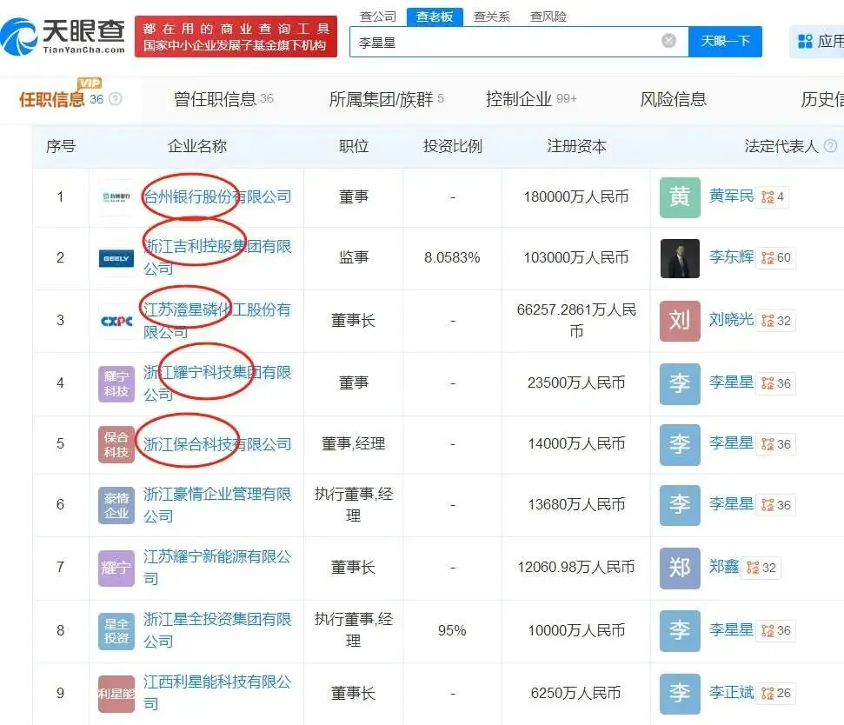Select the 查风险 search tab

(548, 17)
